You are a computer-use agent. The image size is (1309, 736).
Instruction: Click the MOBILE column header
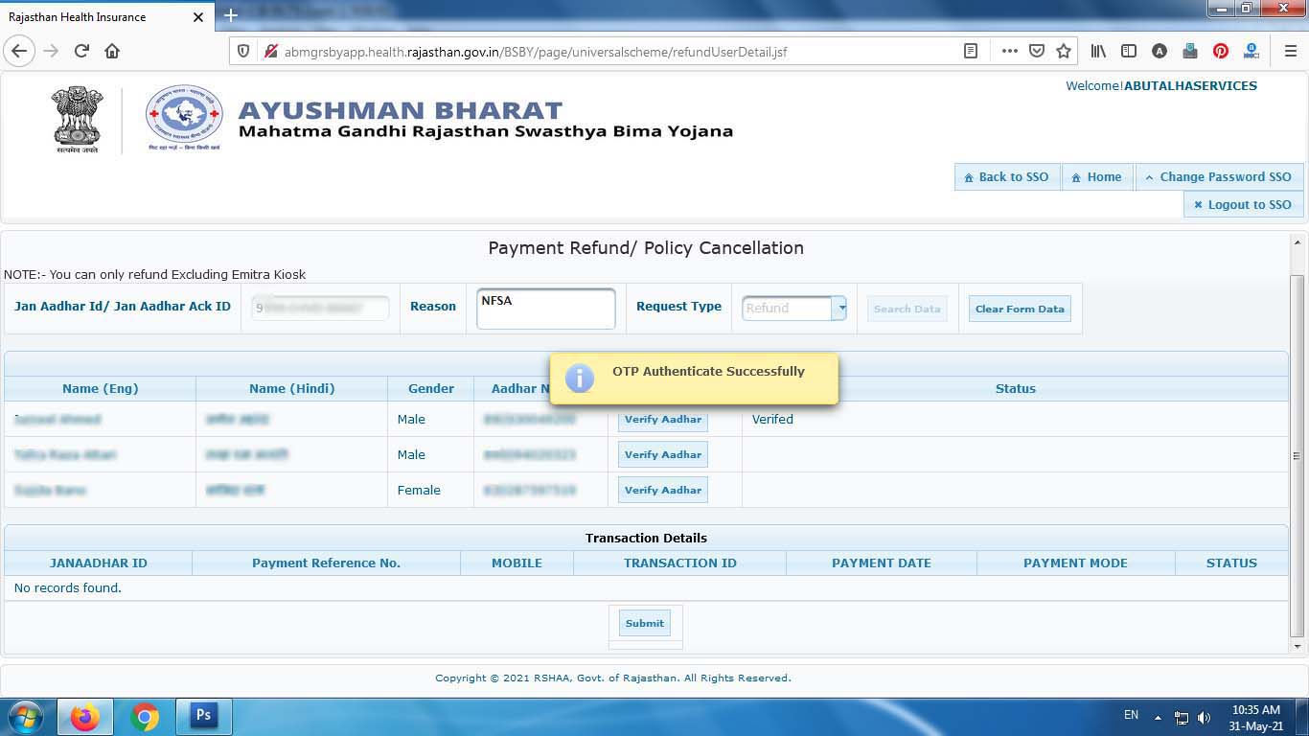(517, 563)
